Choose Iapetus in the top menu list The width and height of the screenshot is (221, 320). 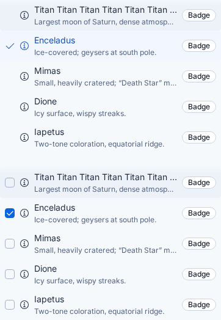111,137
